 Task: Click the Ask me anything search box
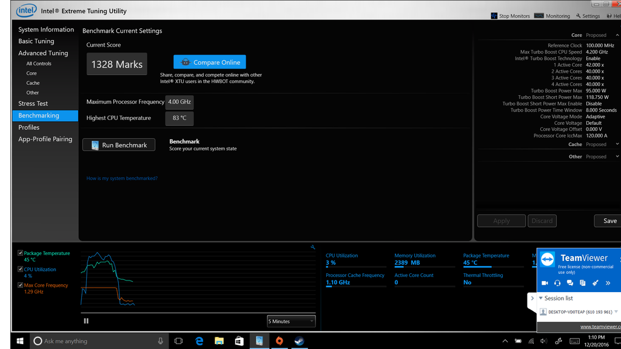pos(99,341)
